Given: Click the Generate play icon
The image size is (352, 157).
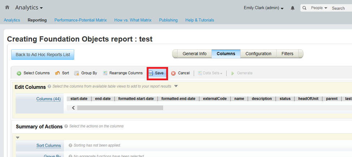Looking at the screenshot, I should click(233, 73).
